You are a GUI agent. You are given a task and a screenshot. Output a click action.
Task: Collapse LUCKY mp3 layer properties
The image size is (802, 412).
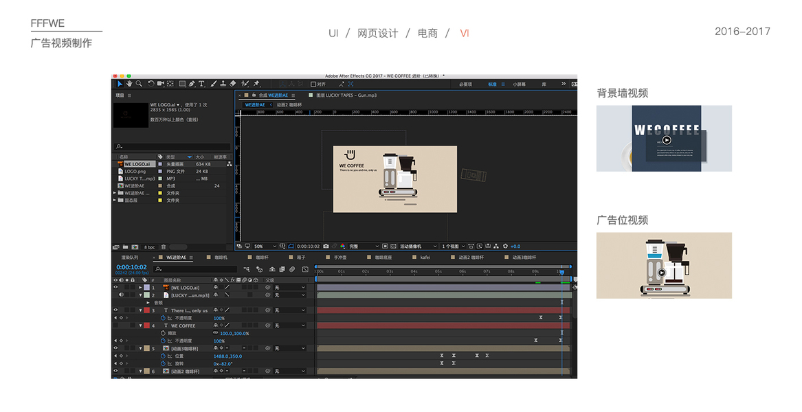(141, 295)
